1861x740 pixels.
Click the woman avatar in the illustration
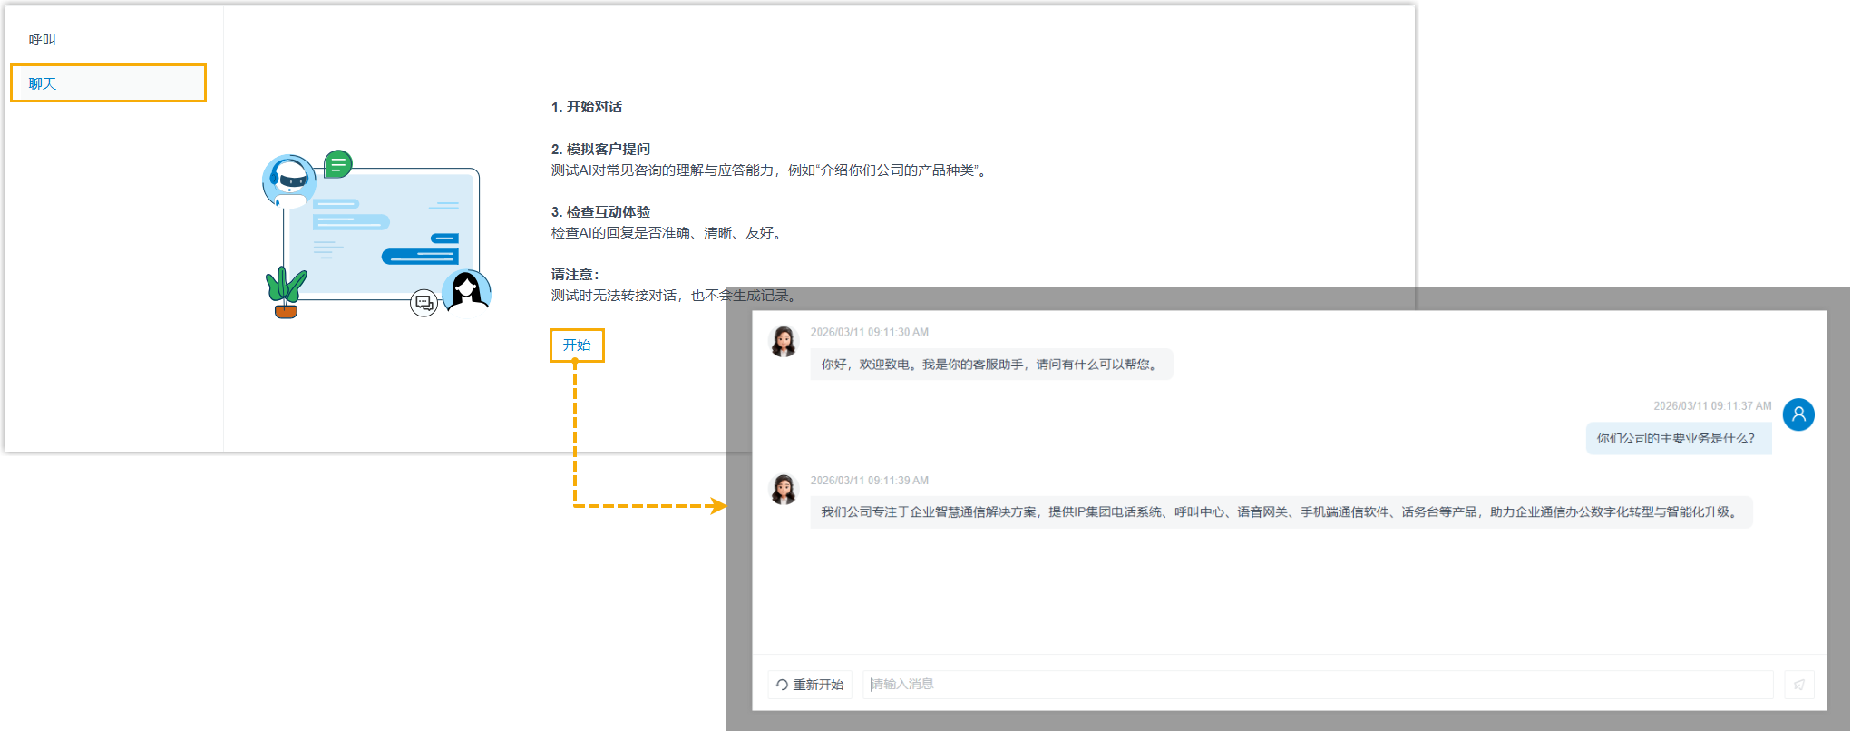click(466, 292)
